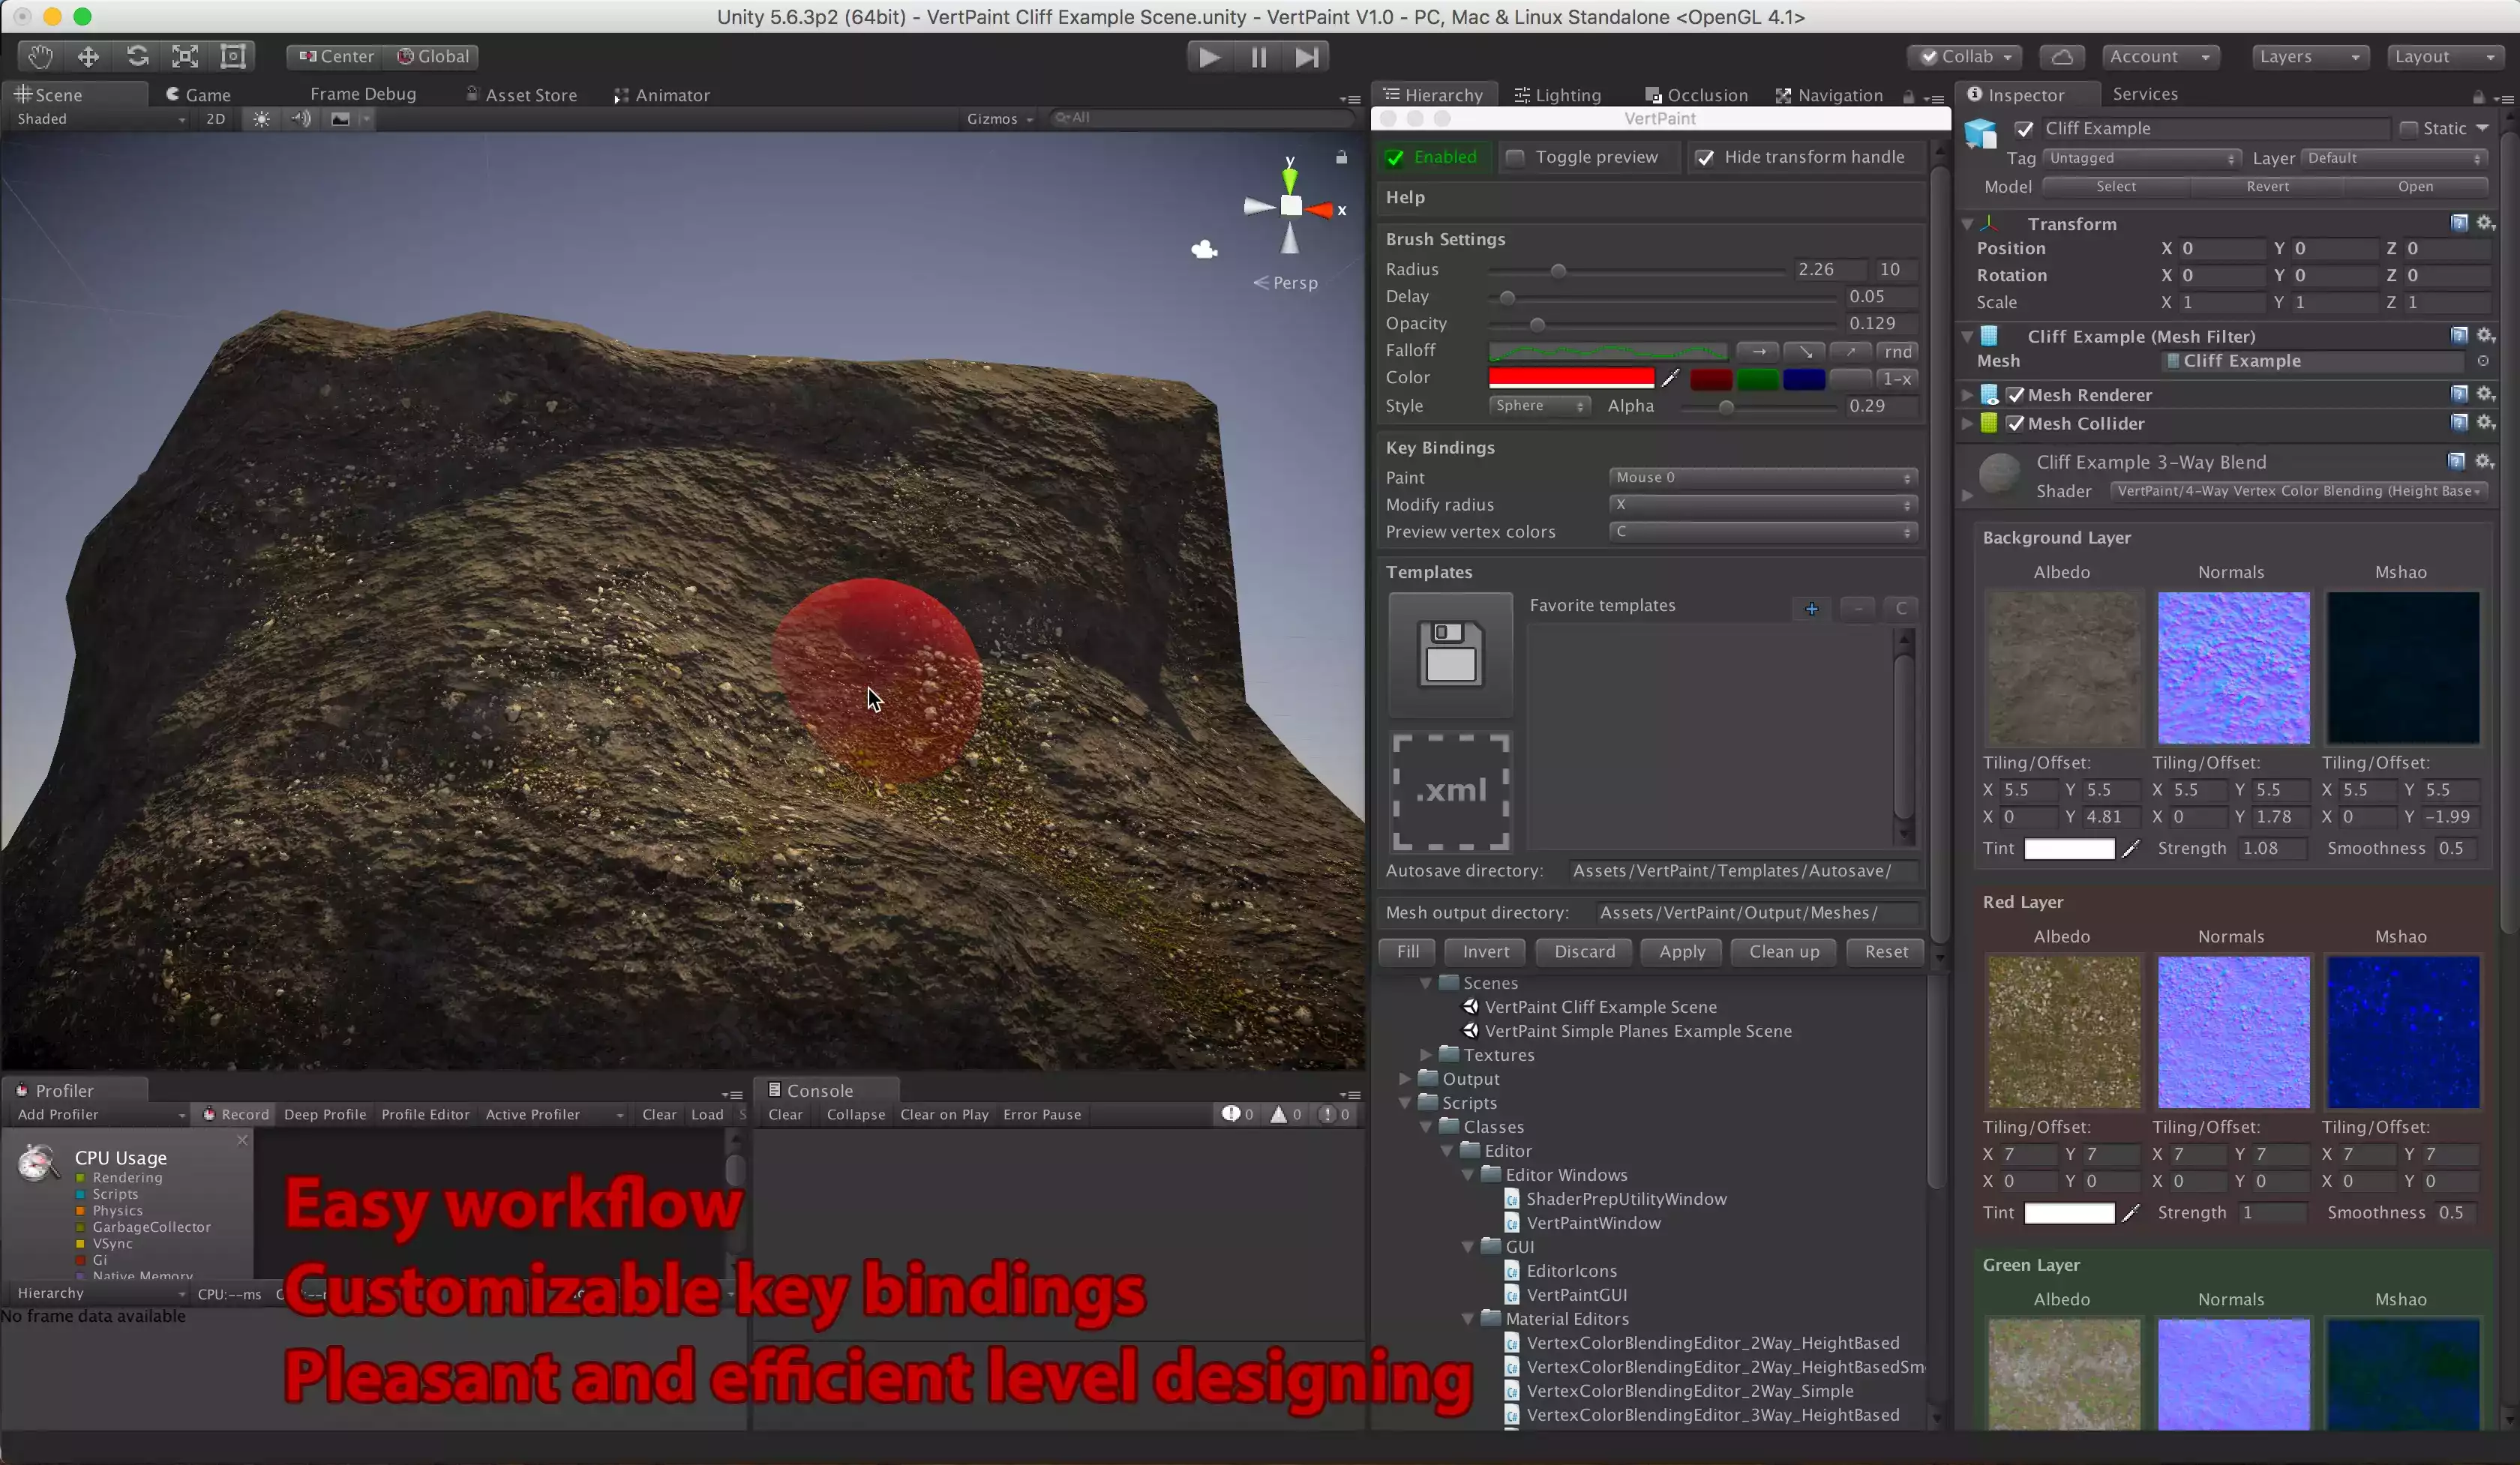Select the Scale tool icon

coord(185,57)
